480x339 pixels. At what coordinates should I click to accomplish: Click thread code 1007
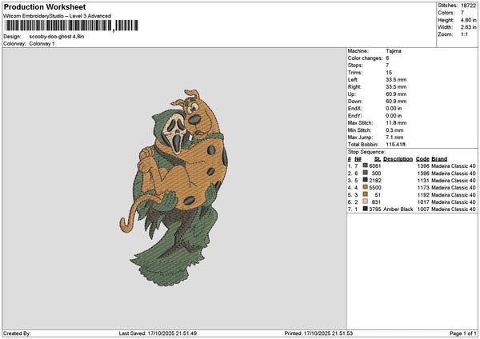click(x=423, y=209)
